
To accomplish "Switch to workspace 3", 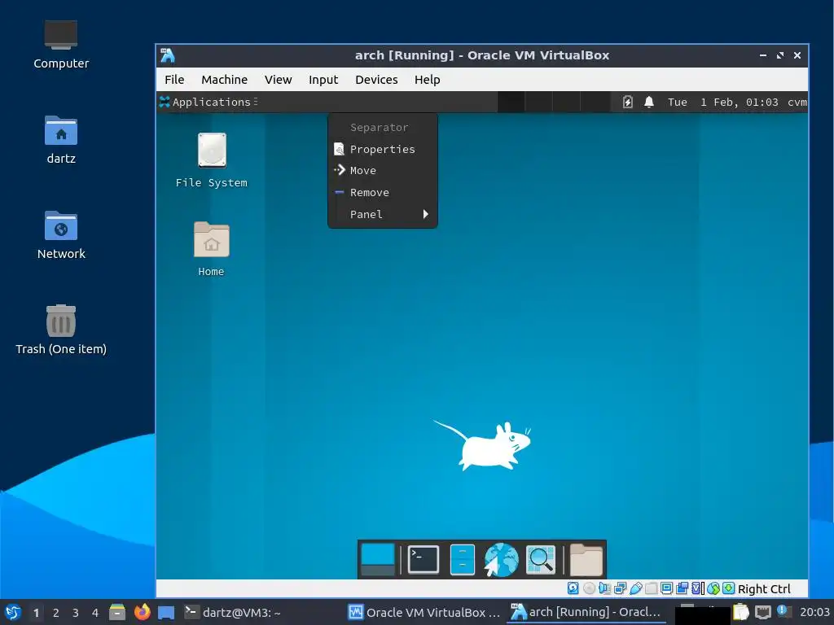I will [x=76, y=613].
